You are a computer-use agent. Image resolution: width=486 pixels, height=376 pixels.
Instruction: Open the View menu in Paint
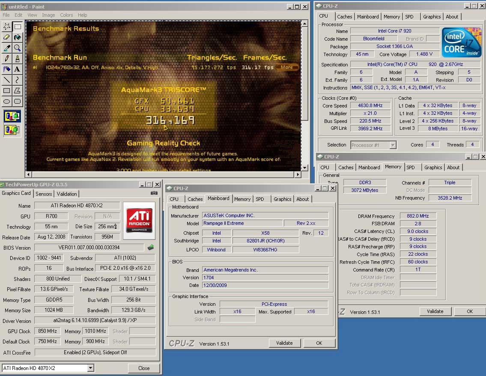(x=32, y=15)
